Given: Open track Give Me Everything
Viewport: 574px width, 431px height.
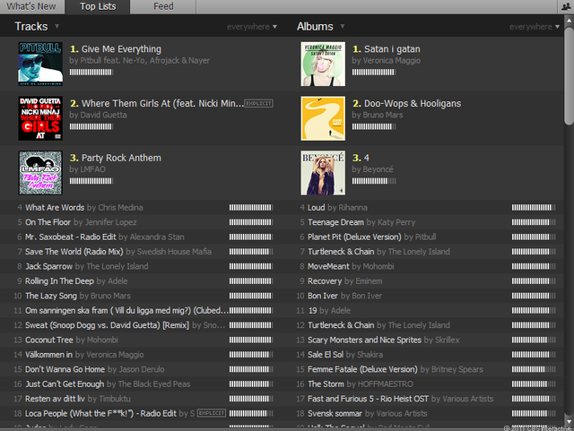Looking at the screenshot, I should (x=121, y=49).
